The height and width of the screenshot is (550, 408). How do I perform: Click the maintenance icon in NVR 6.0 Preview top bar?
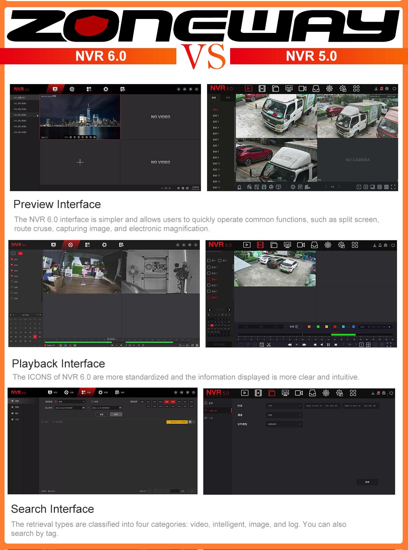(x=123, y=89)
